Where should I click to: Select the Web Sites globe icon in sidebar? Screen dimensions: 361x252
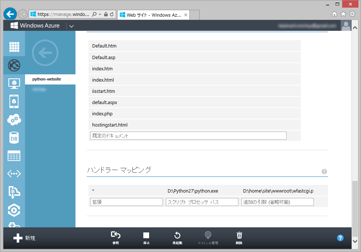[x=14, y=65]
